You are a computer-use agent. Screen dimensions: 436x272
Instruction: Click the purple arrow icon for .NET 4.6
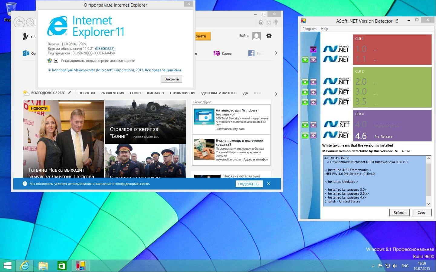(x=313, y=135)
